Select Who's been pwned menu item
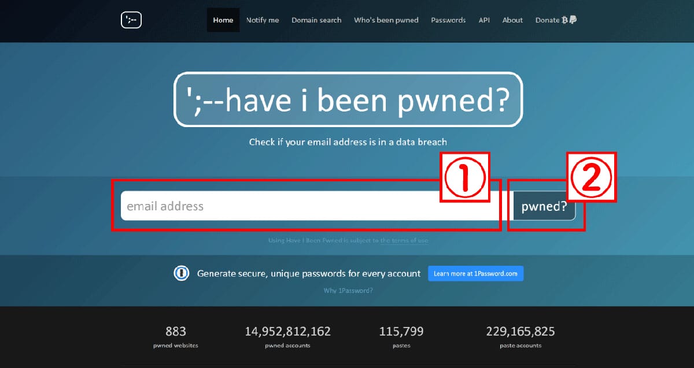Image resolution: width=694 pixels, height=368 pixels. pyautogui.click(x=386, y=20)
